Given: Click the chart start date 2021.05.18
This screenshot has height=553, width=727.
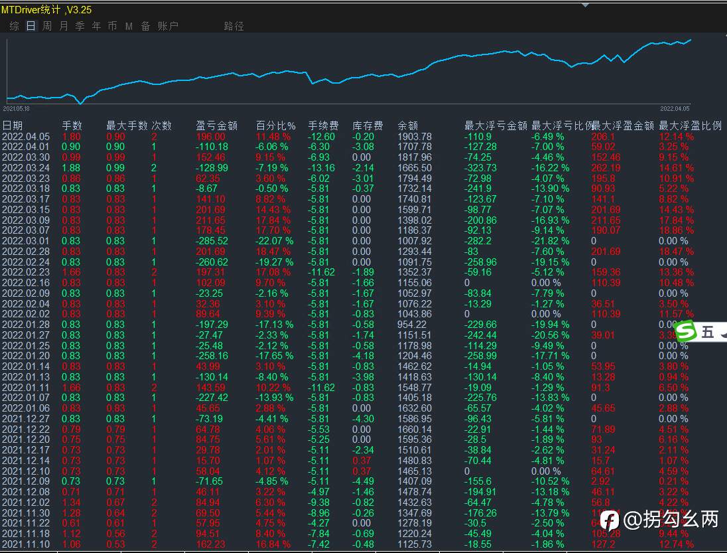Looking at the screenshot, I should coord(16,109).
